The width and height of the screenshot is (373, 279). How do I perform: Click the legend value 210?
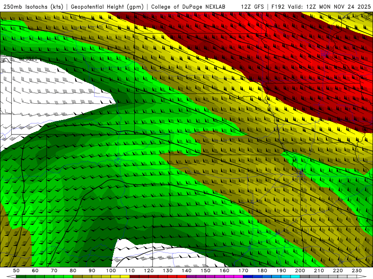point(319,271)
